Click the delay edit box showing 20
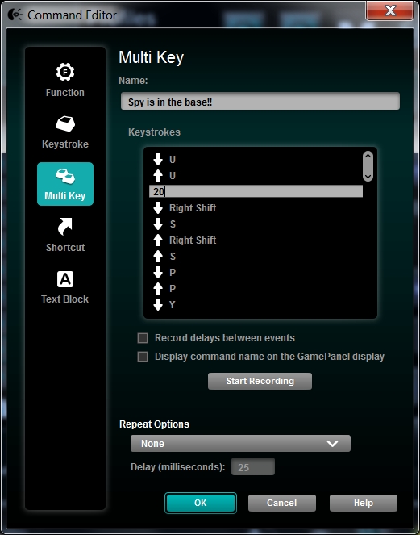Screen dimensions: 420x535 tap(256, 191)
